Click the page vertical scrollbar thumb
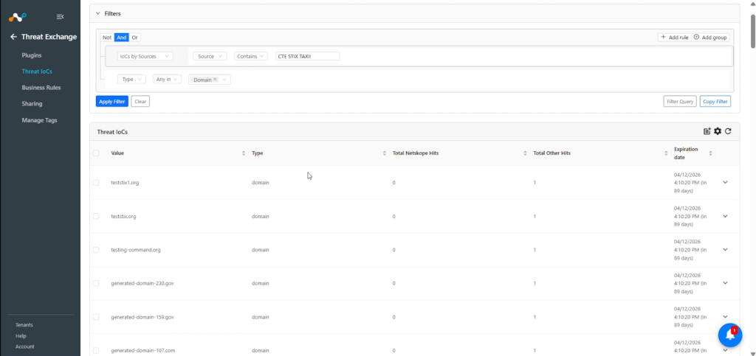Image resolution: width=756 pixels, height=356 pixels. 752,29
